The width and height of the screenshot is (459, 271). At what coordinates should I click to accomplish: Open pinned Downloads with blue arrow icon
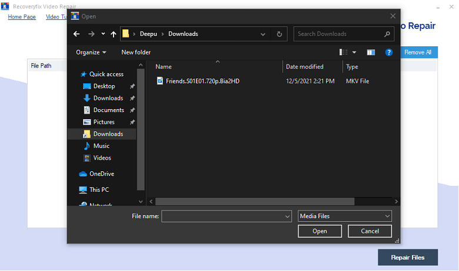[x=108, y=98]
